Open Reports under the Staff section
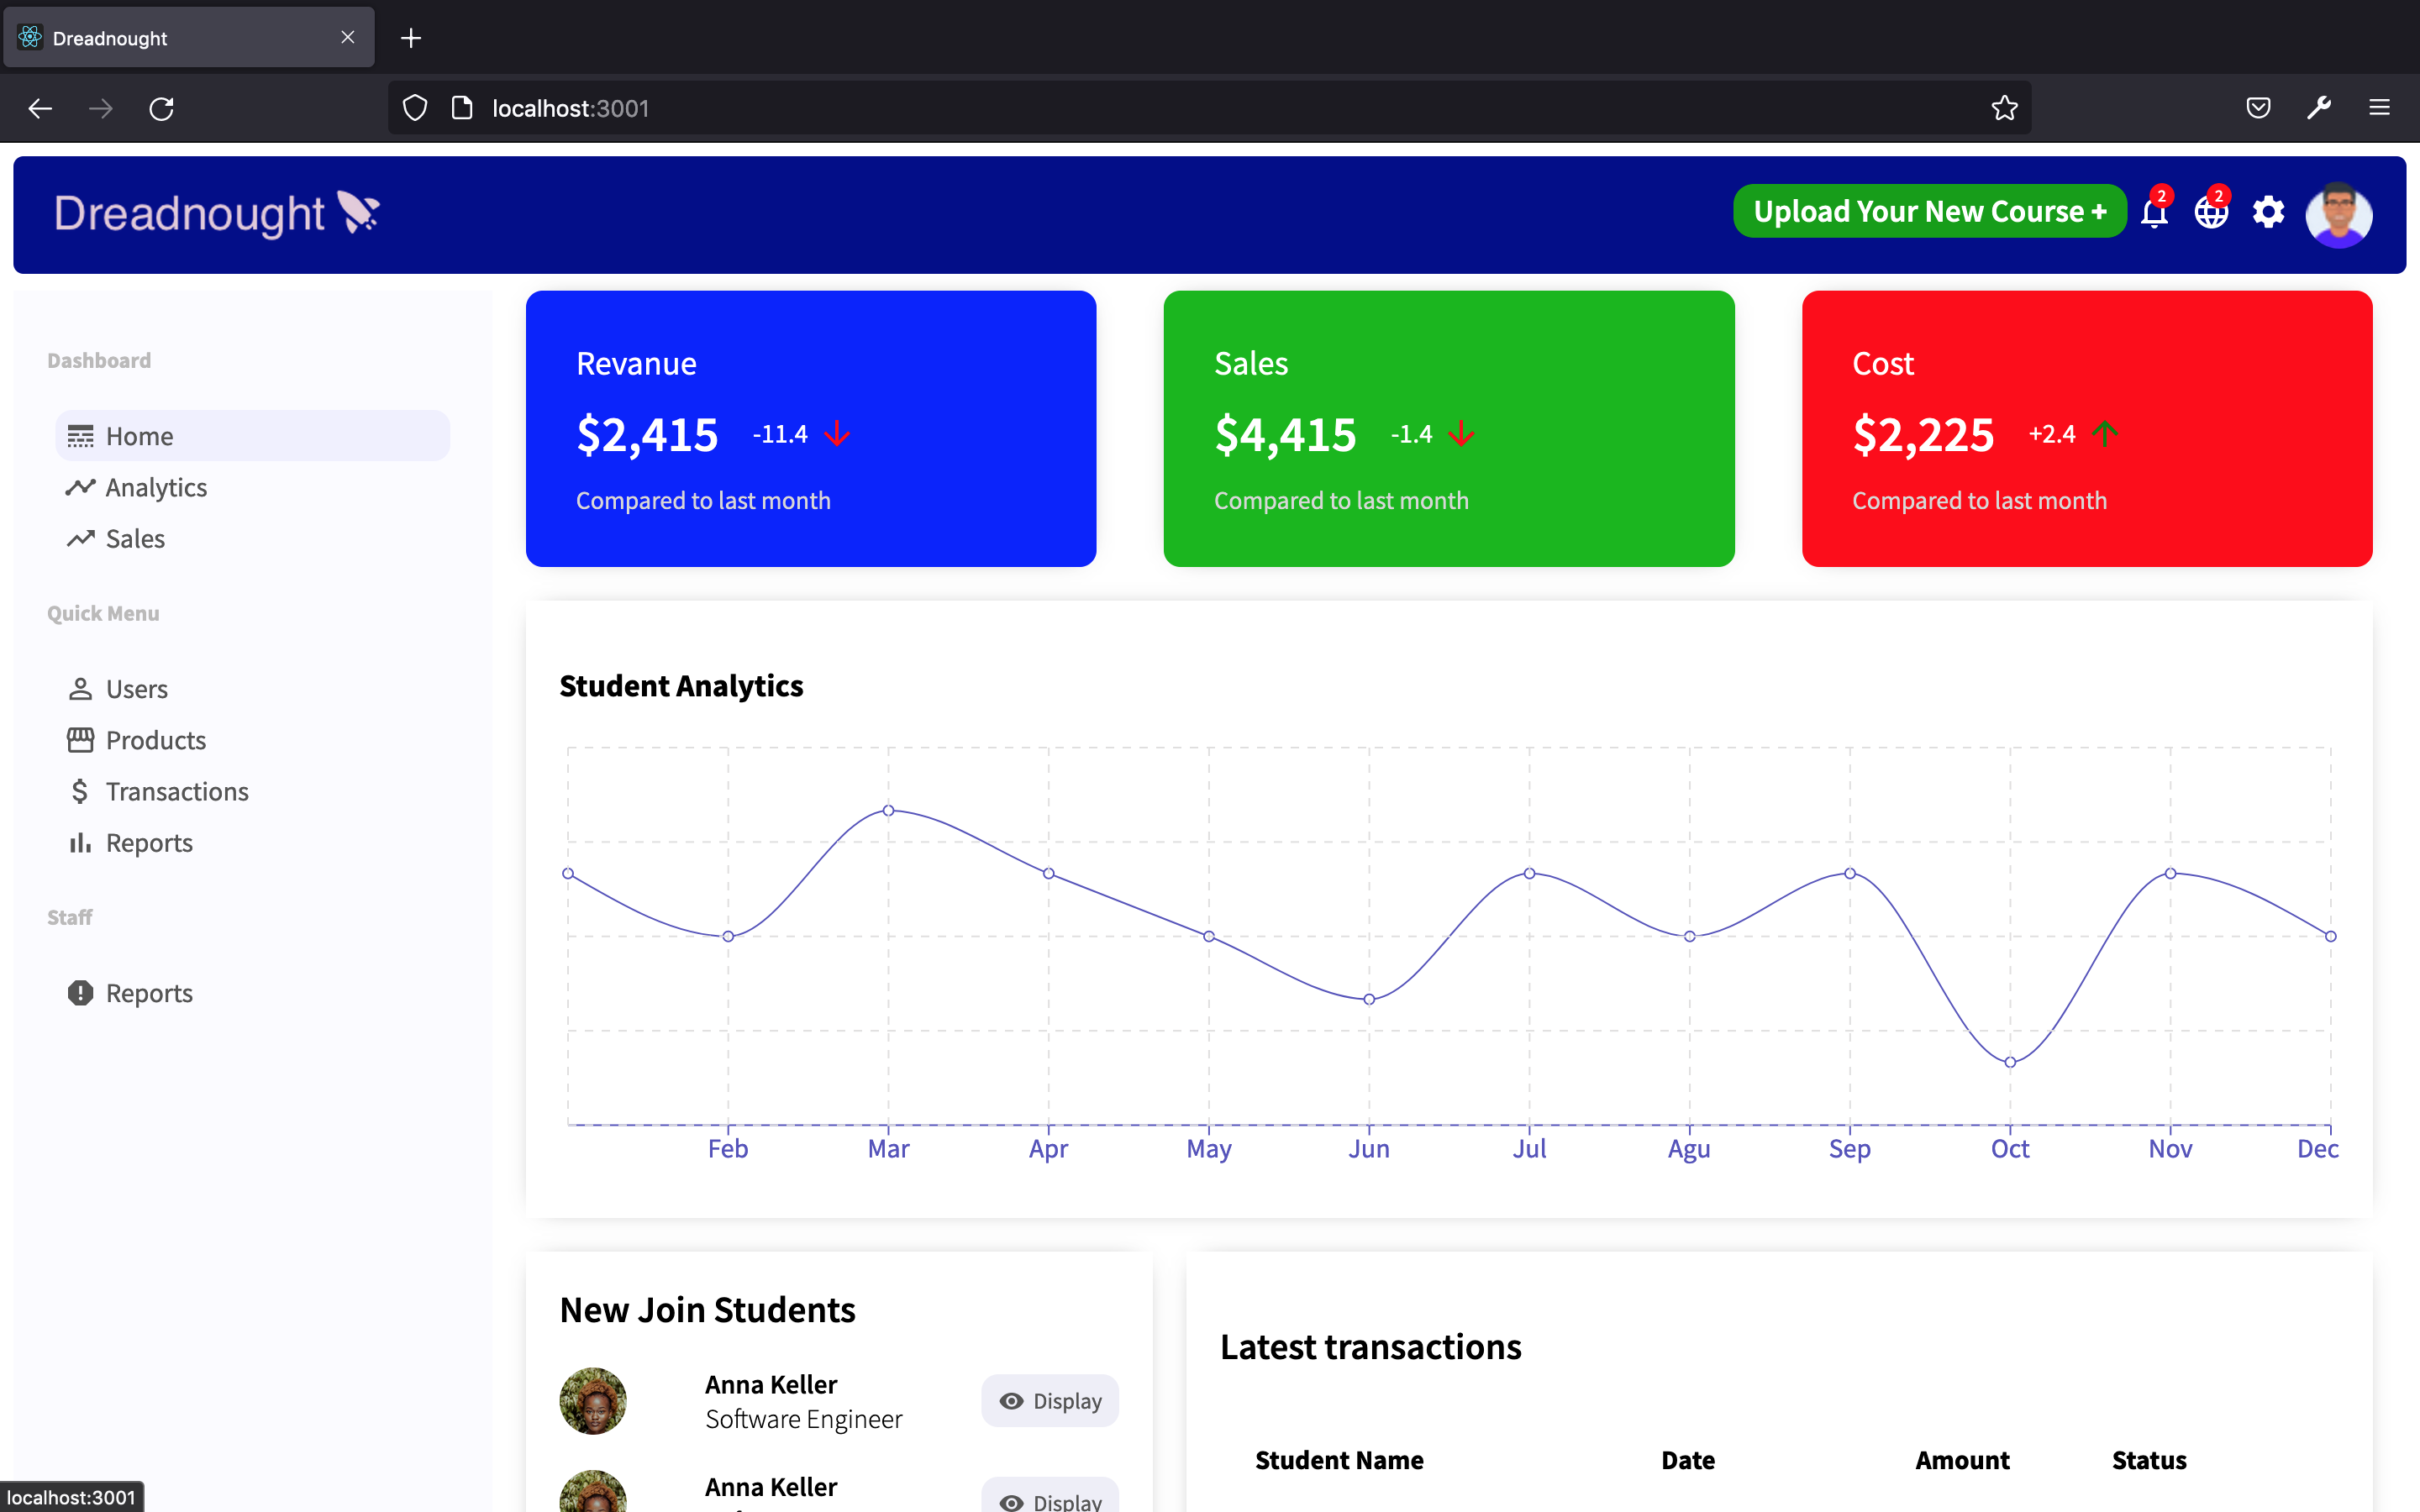2420x1512 pixels. pyautogui.click(x=149, y=992)
